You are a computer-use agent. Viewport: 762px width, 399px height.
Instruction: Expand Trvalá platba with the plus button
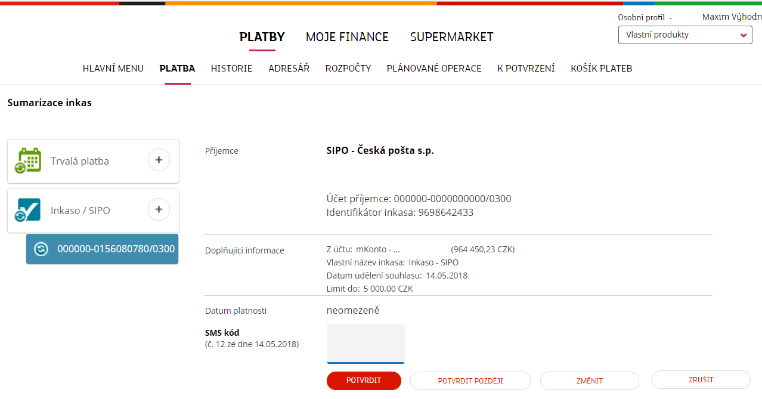click(x=159, y=160)
